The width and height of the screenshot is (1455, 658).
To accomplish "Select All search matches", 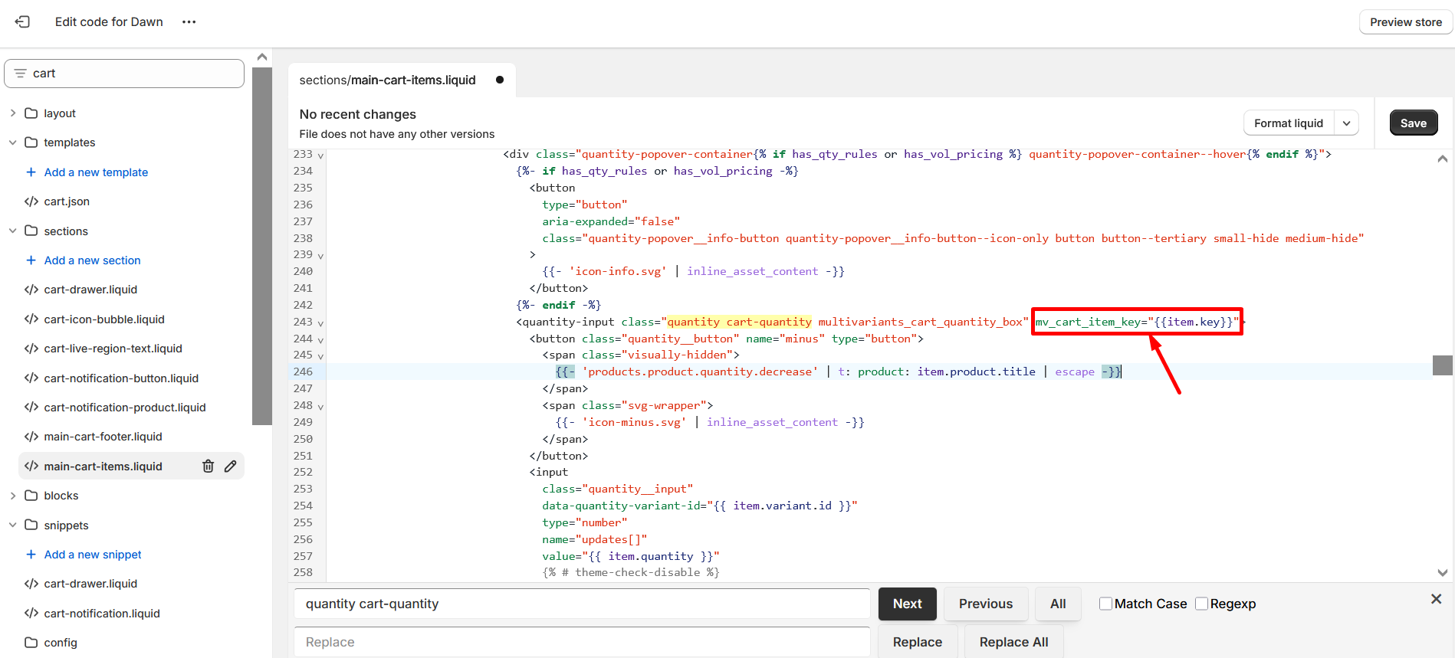I will click(x=1058, y=604).
